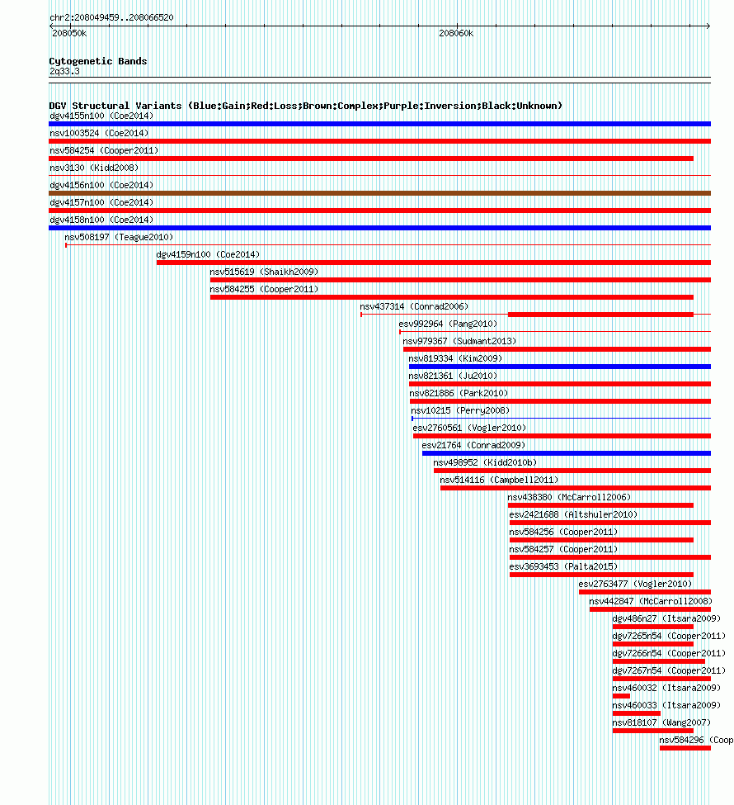Image resolution: width=734 pixels, height=805 pixels.
Task: Open variant dgv7265n54 (Cooper2011)
Action: click(x=669, y=637)
